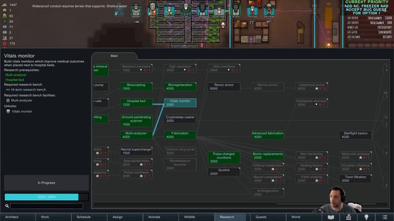Select the Bioregeneration research node

(x=180, y=87)
